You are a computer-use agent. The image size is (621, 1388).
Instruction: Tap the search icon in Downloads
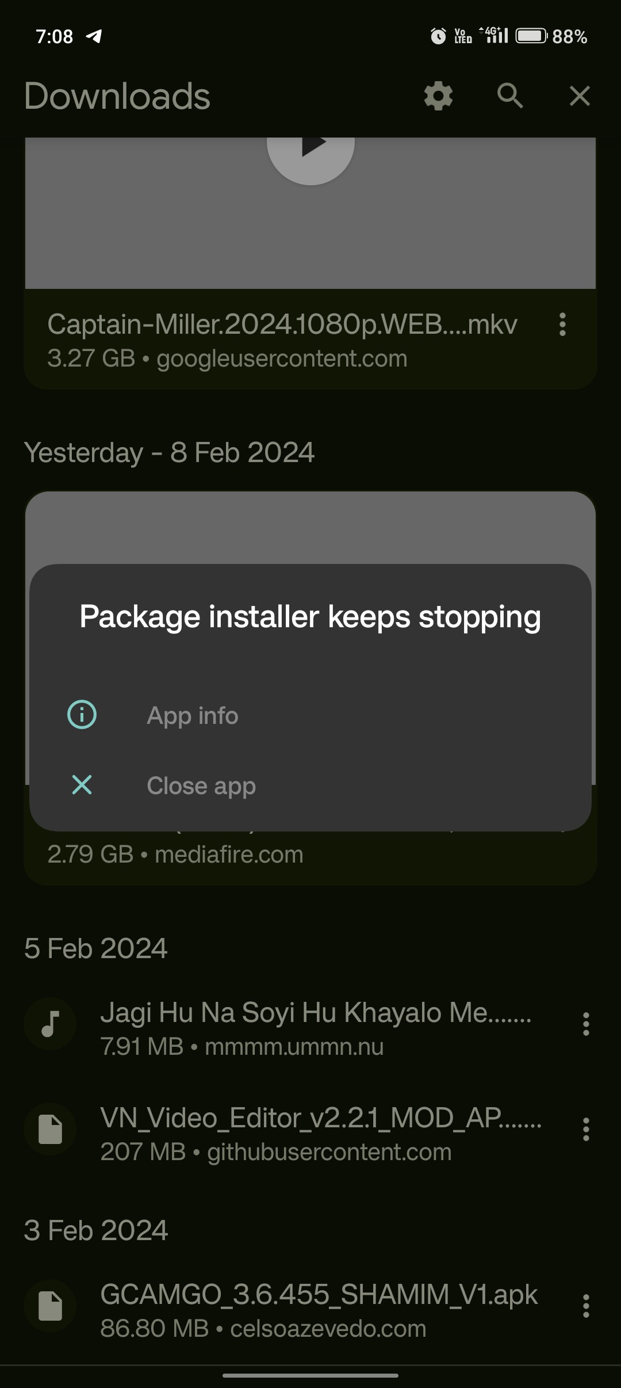[509, 96]
